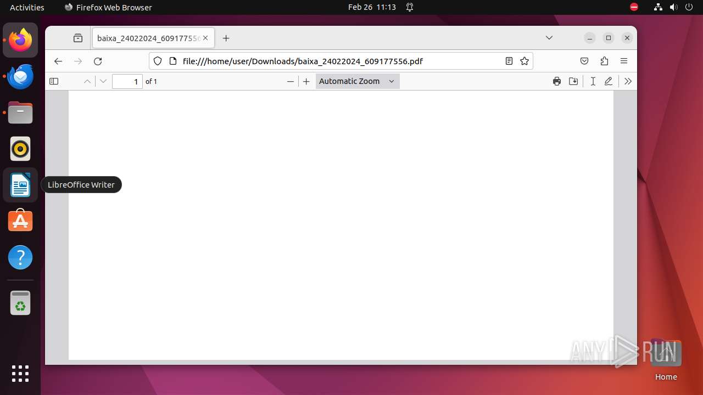This screenshot has width=703, height=395.
Task: Go to previous PDF page
Action: coord(87,81)
